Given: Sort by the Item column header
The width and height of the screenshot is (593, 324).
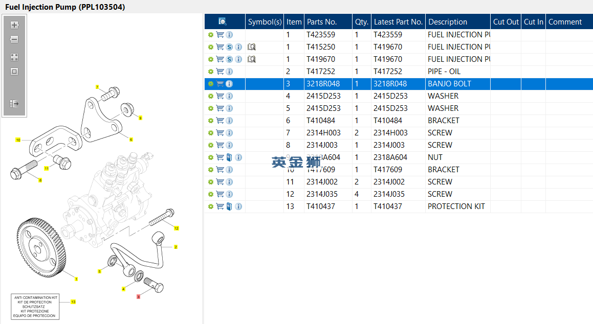Looking at the screenshot, I should tap(294, 22).
